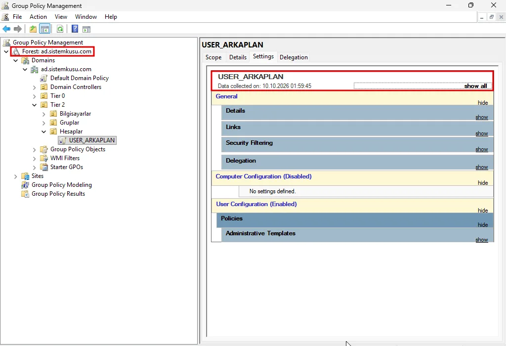Click the Starter GPOs icon
Viewport: 506px width, 346px height.
pyautogui.click(x=44, y=167)
